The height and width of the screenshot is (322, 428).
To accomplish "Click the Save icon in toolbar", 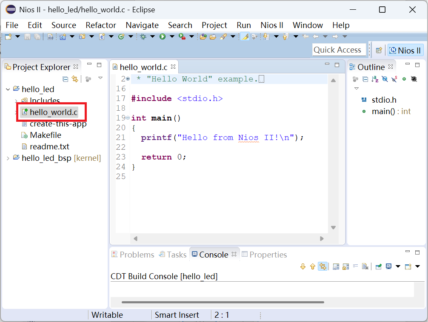I will tap(27, 36).
